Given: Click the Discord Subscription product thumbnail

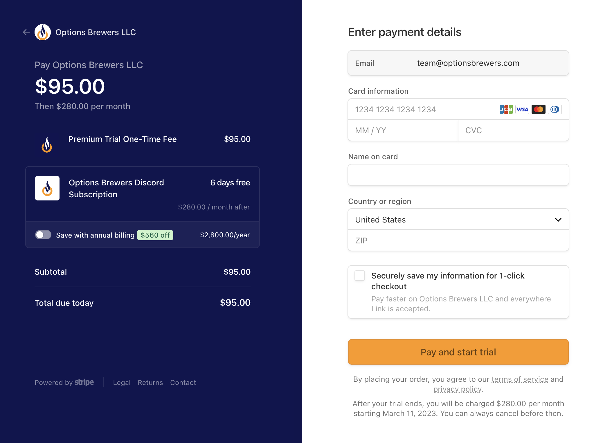Looking at the screenshot, I should point(47,188).
